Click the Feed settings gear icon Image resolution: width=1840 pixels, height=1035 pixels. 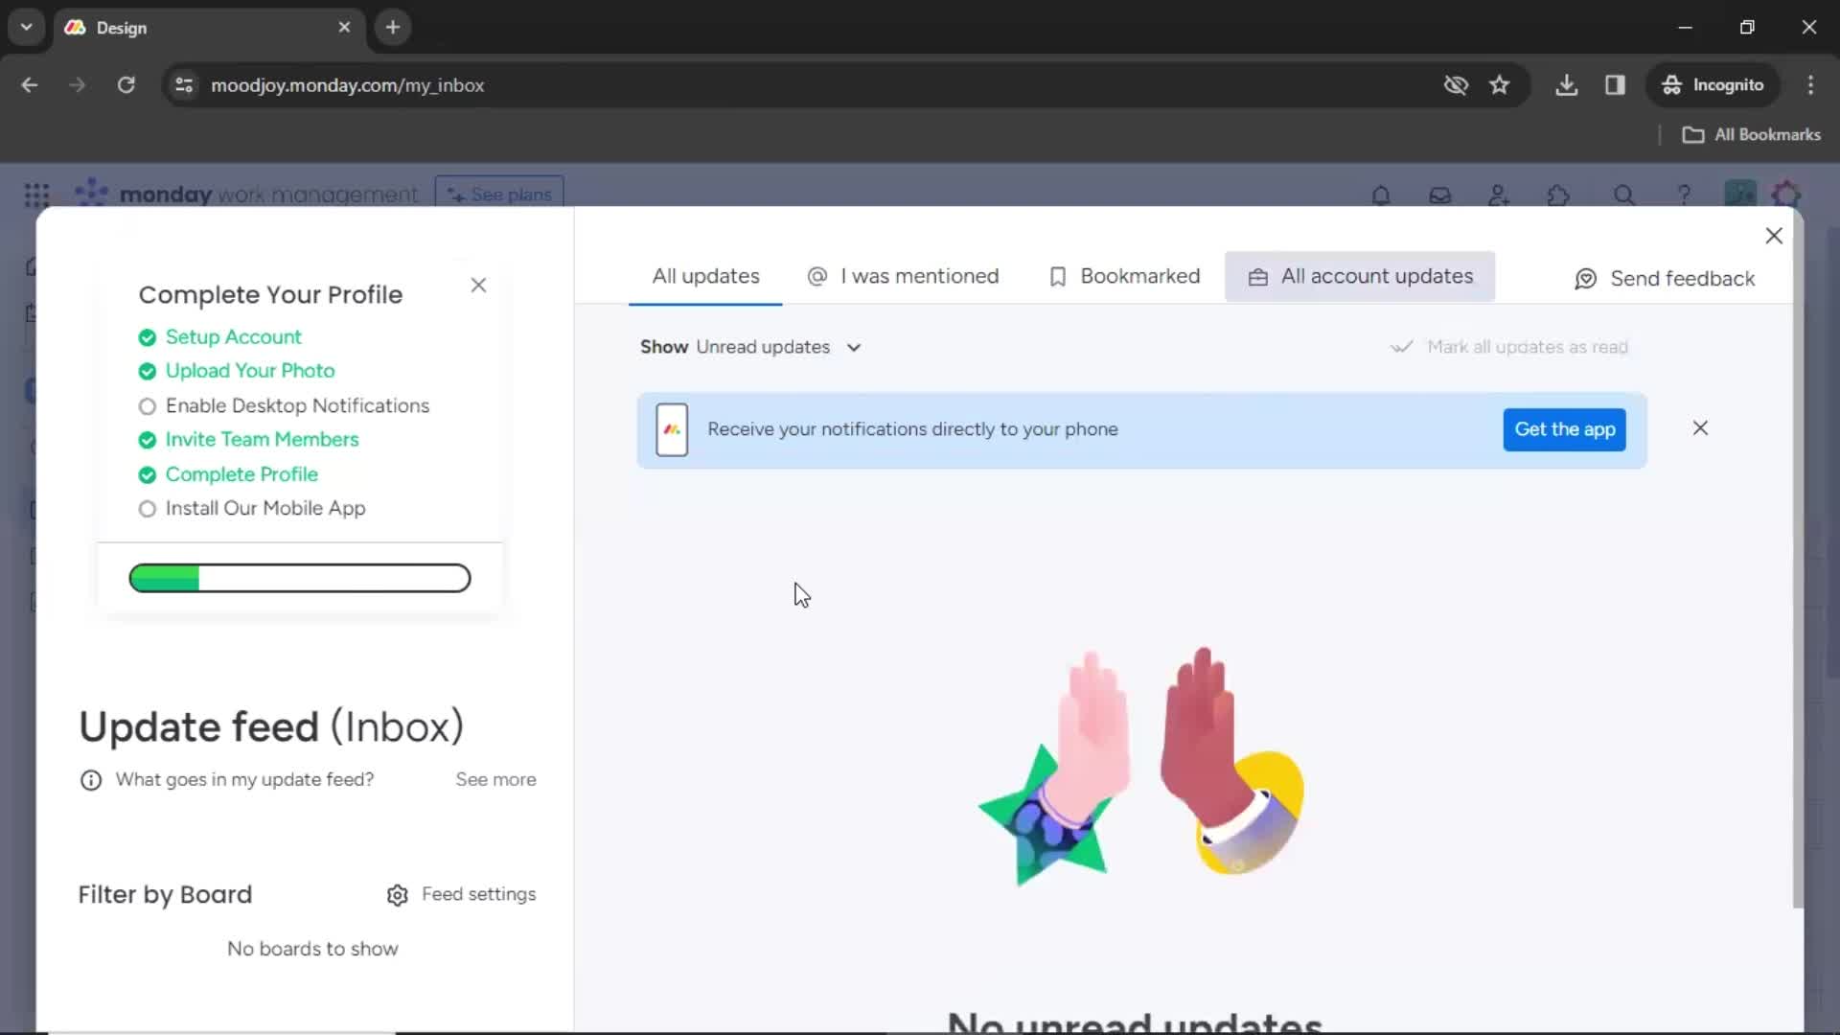397,893
